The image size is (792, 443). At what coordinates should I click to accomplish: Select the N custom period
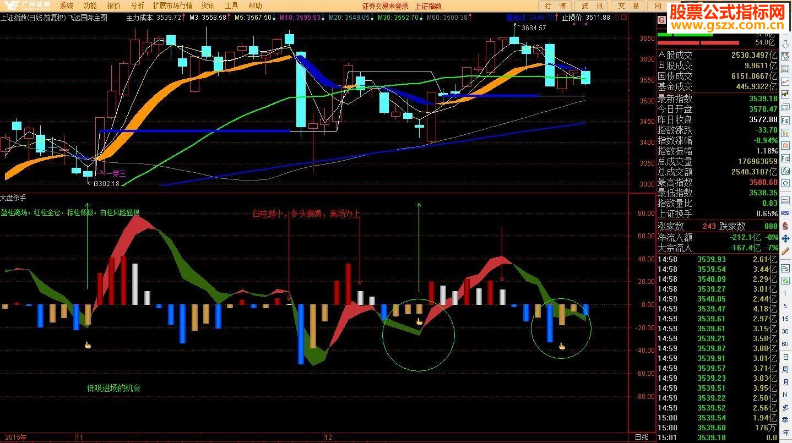point(785,395)
